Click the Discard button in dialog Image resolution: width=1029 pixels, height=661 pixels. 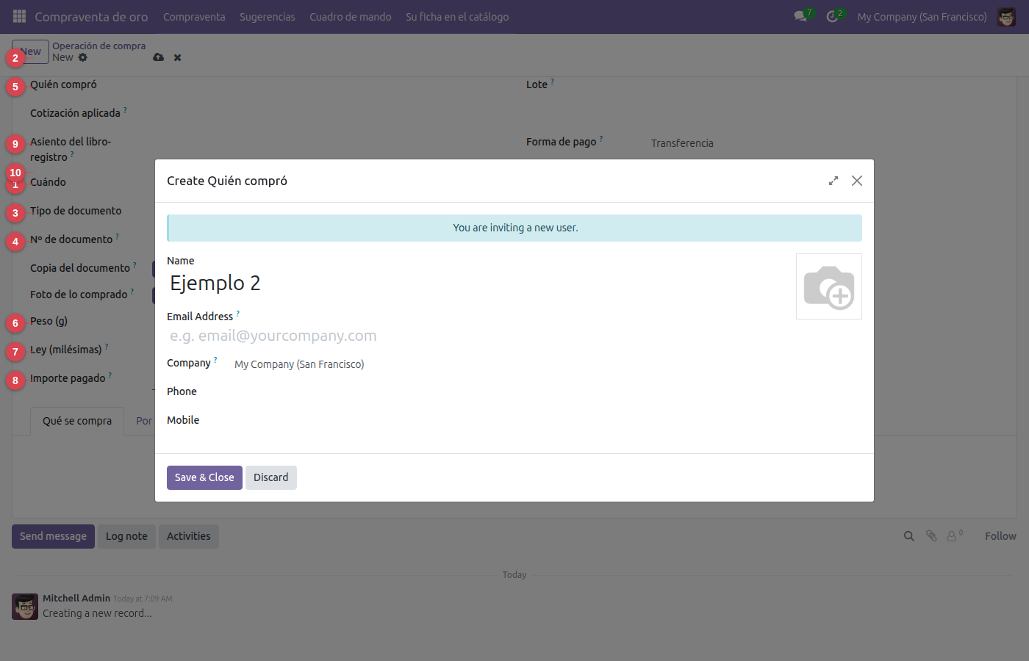(x=271, y=477)
